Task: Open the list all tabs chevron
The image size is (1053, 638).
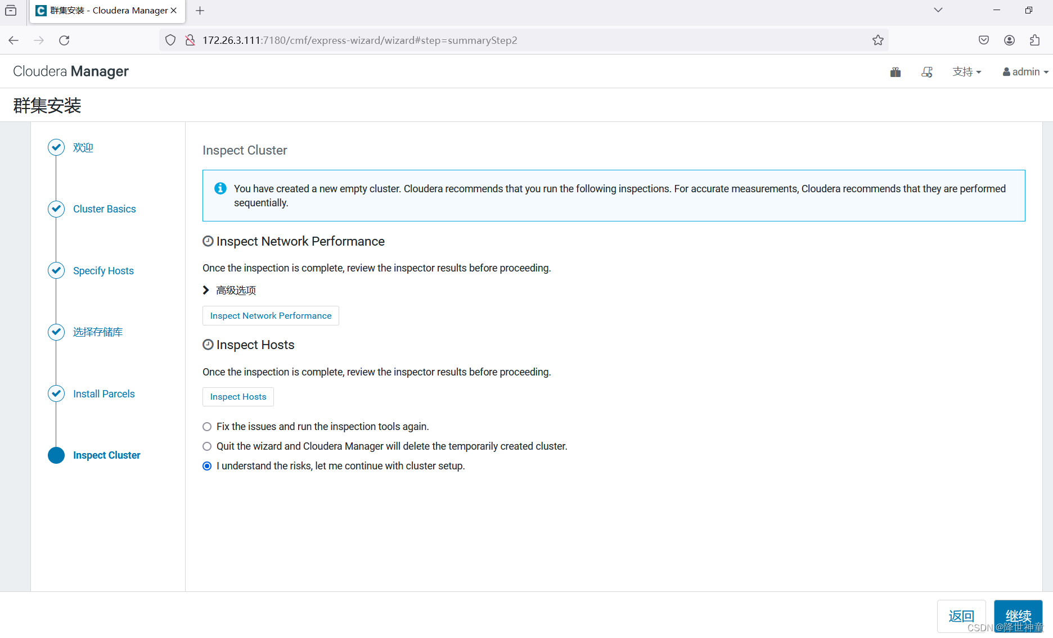Action: tap(938, 10)
